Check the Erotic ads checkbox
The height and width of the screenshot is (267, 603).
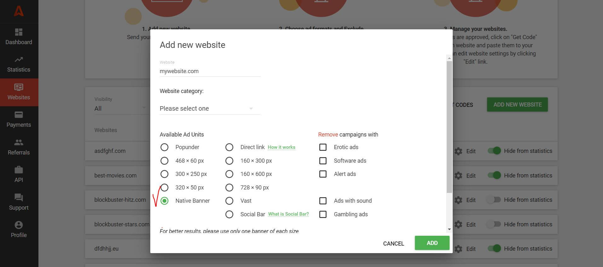(x=323, y=147)
